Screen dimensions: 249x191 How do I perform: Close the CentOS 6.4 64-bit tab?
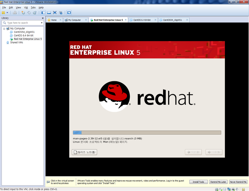155,20
